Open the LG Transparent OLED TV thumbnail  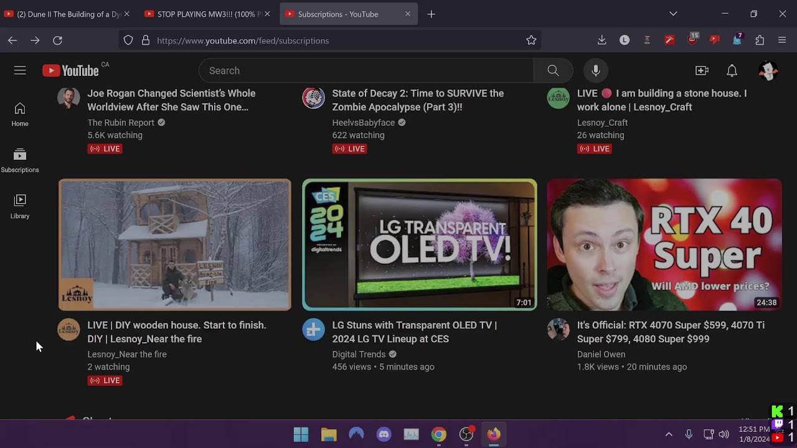[419, 245]
